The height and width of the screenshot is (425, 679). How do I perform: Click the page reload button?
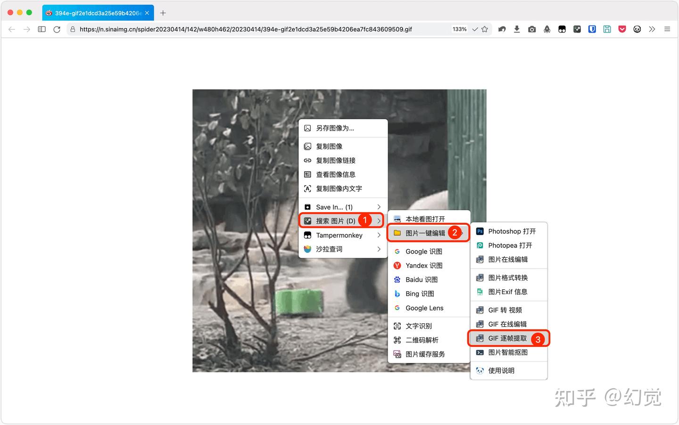coord(57,29)
